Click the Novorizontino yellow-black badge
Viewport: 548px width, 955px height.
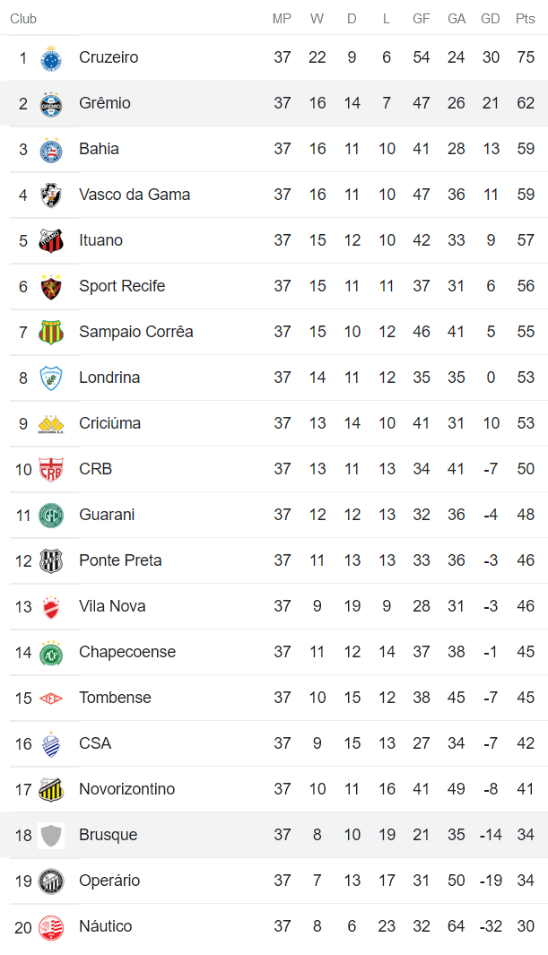[51, 790]
